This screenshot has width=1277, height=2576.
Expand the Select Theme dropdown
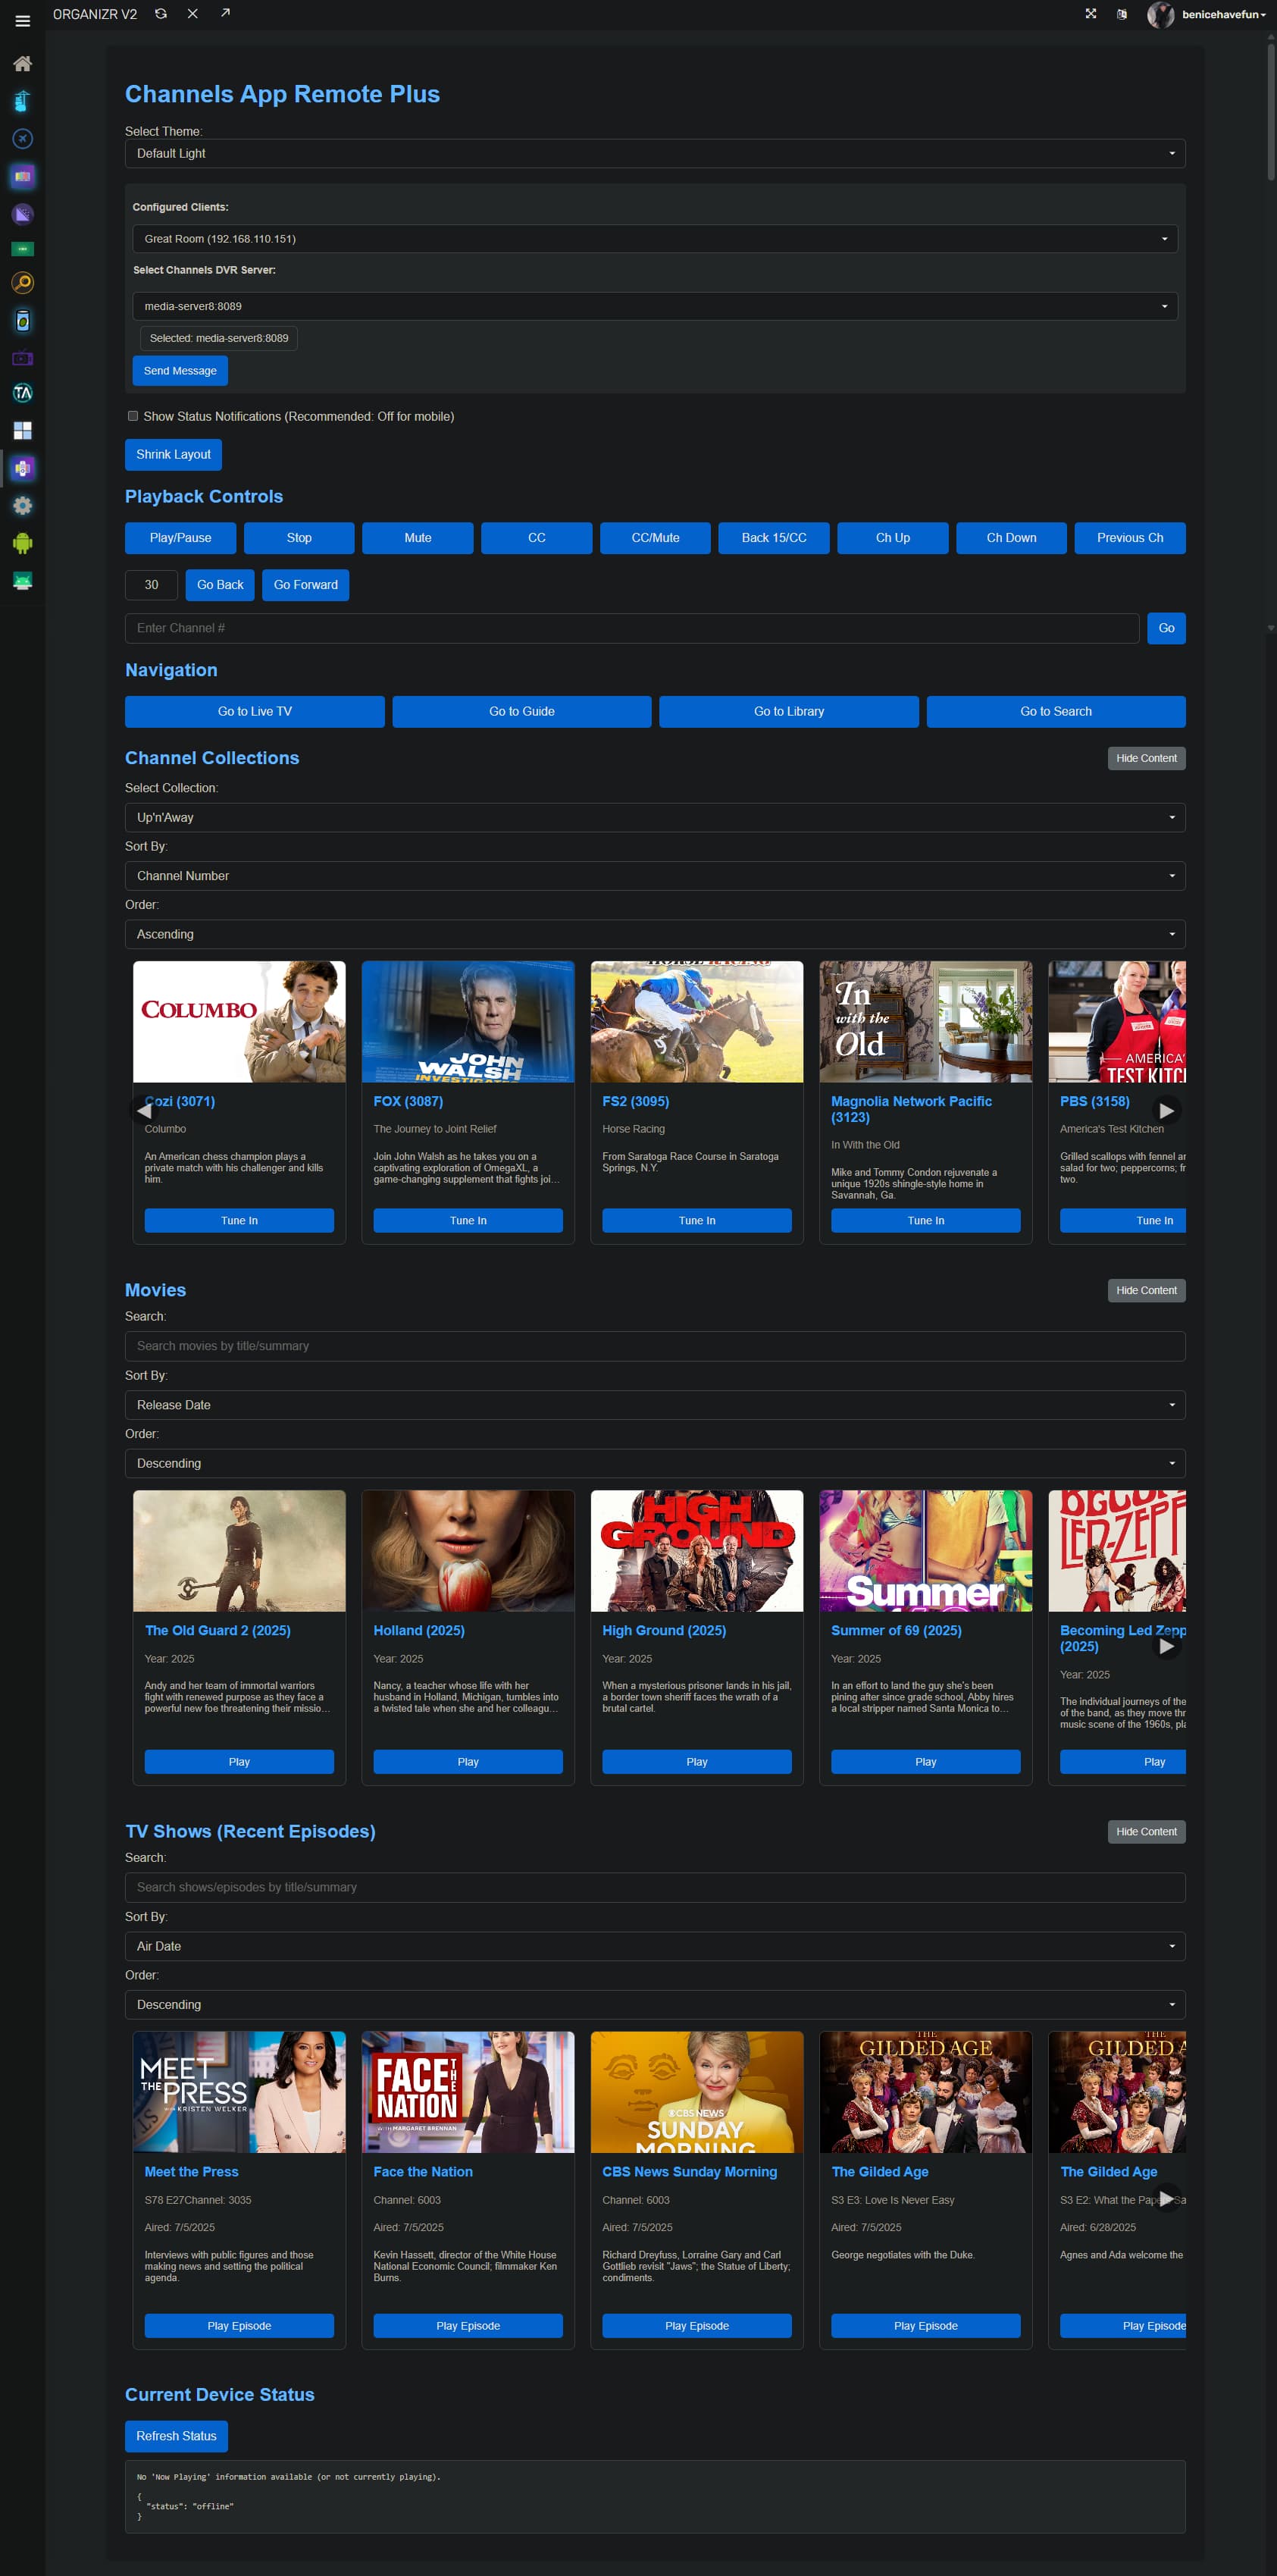coord(654,154)
